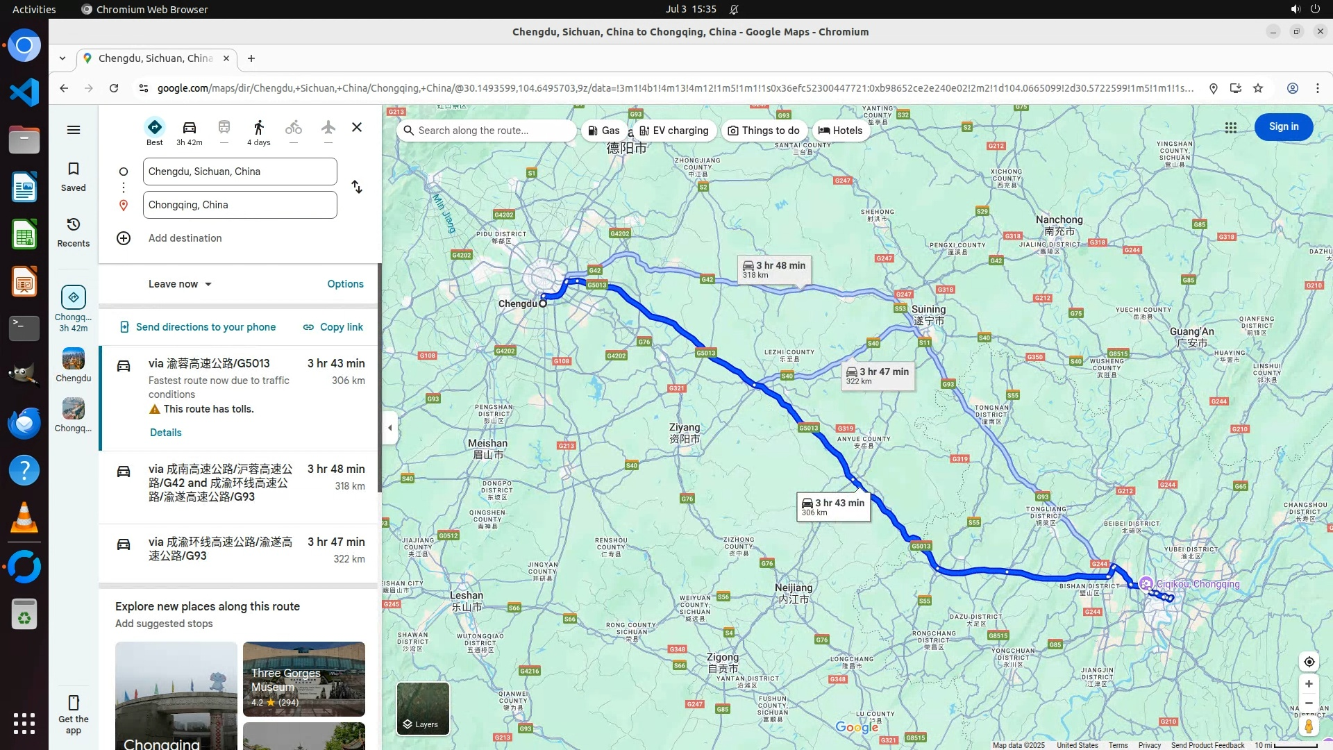
Task: Click the Google apps grid icon
Action: pos(1230,128)
